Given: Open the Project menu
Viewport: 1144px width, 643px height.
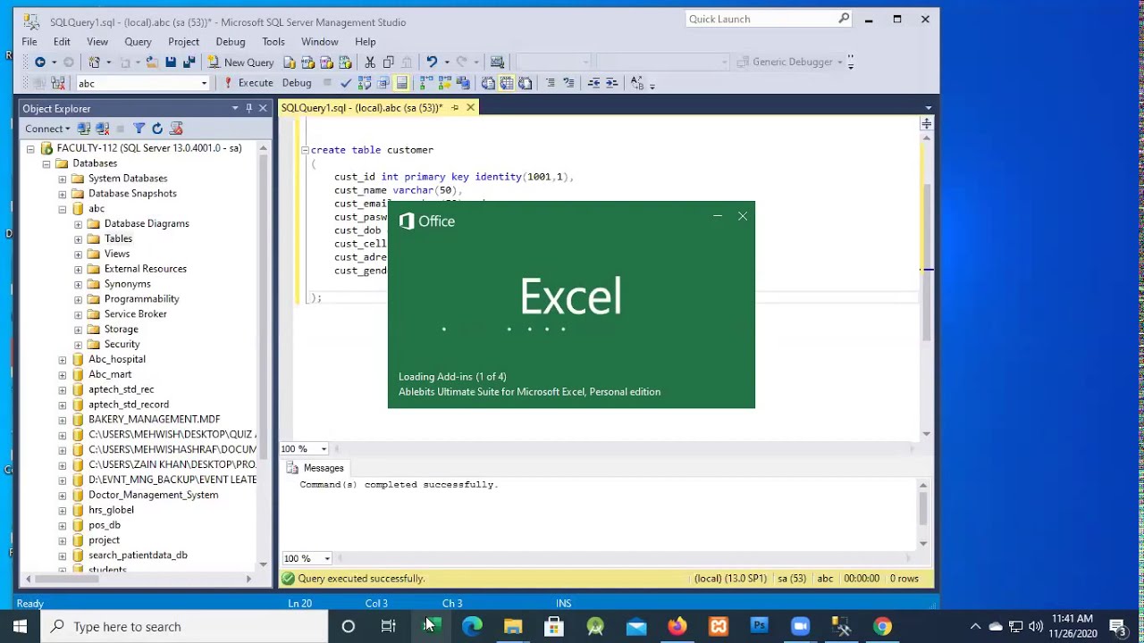Looking at the screenshot, I should [183, 41].
